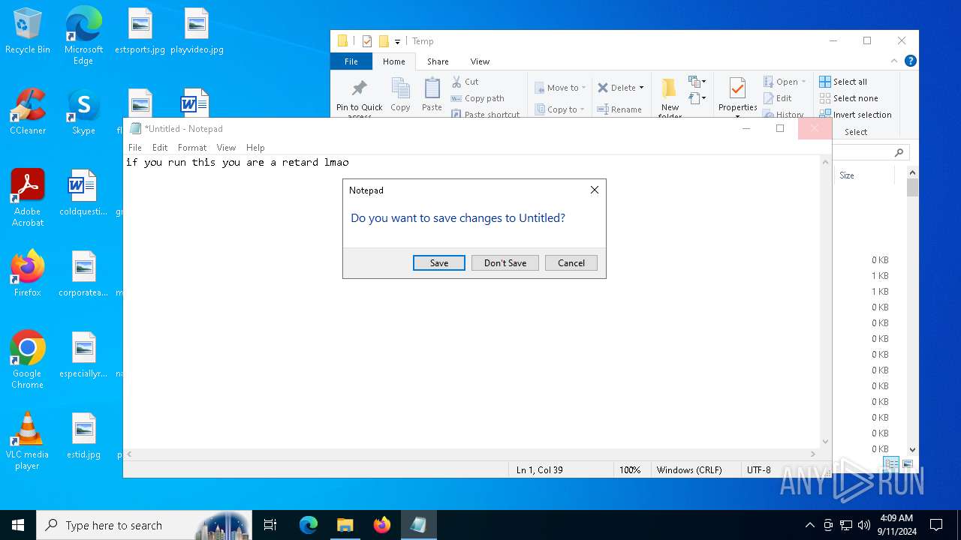Click Select all in Explorer ribbon
Viewport: 961px width, 540px height.
tap(843, 82)
